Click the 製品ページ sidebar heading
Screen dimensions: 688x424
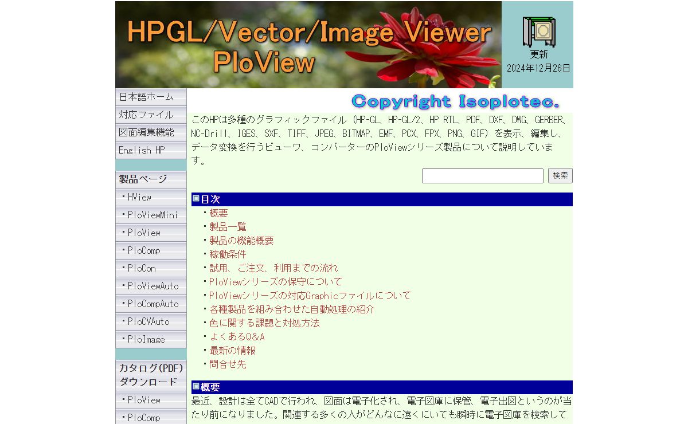point(151,179)
